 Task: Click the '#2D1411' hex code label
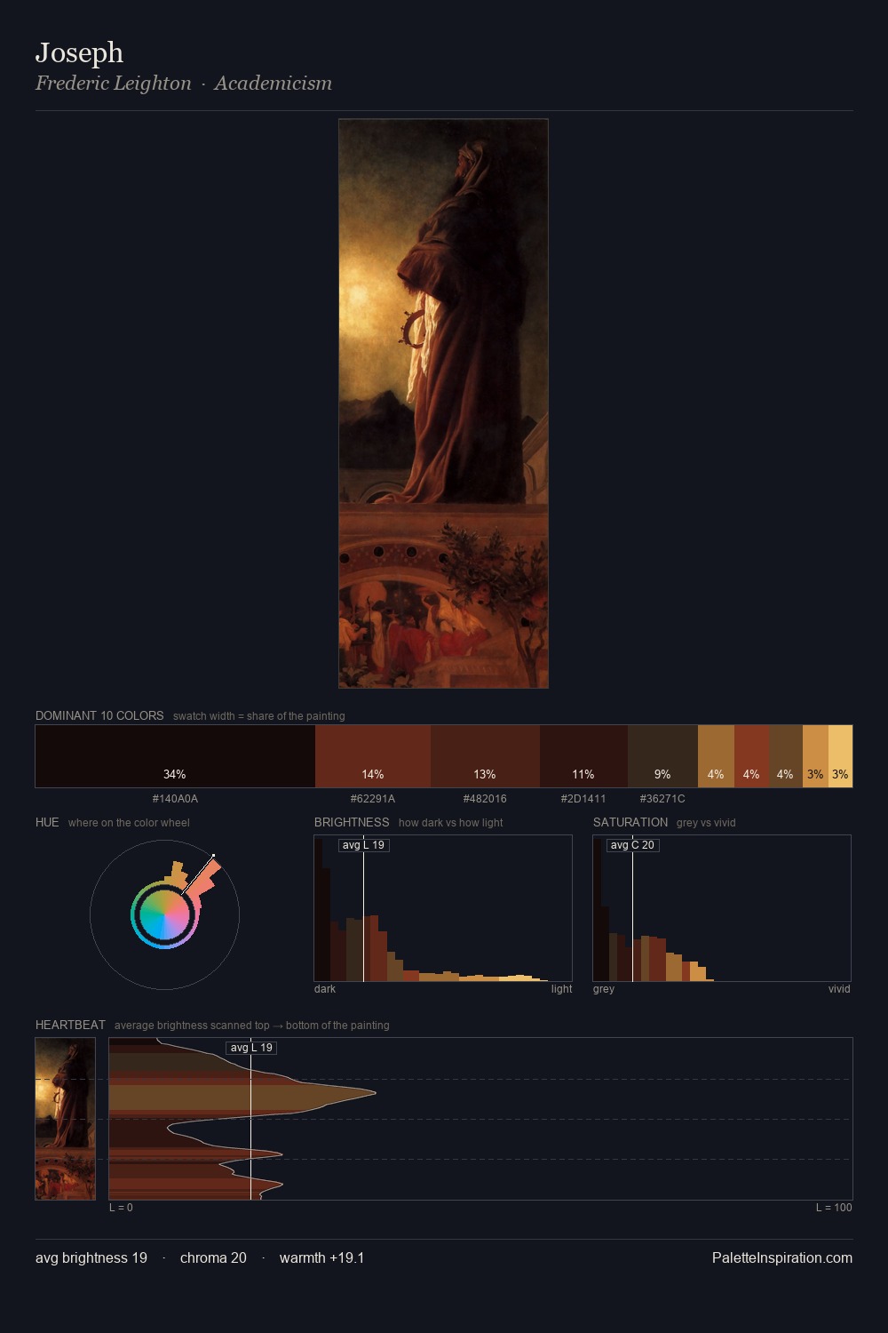pos(583,799)
